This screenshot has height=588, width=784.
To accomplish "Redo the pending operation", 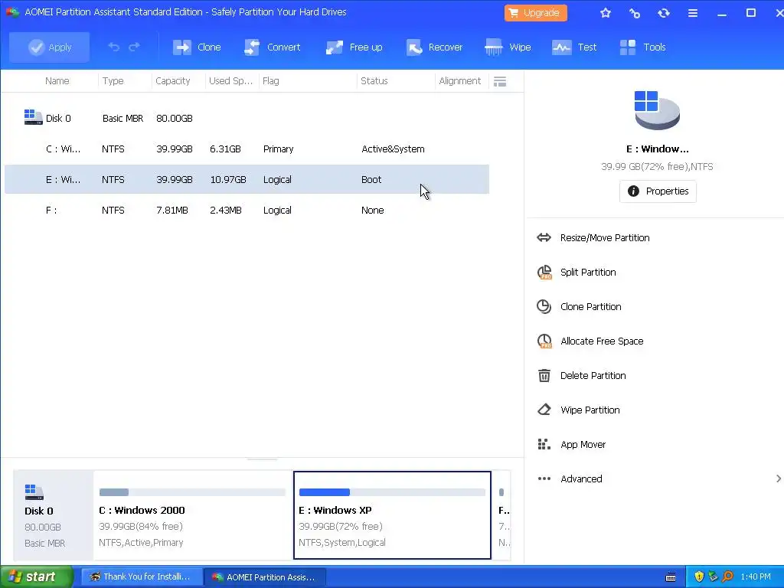I will [x=134, y=47].
